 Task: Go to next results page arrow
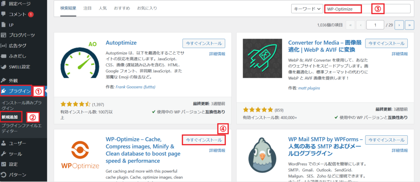coord(399,25)
